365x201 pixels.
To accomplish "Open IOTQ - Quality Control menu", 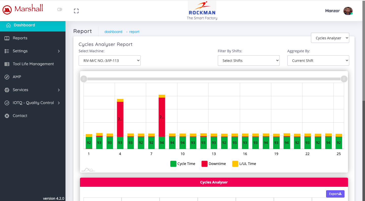I will [33, 103].
